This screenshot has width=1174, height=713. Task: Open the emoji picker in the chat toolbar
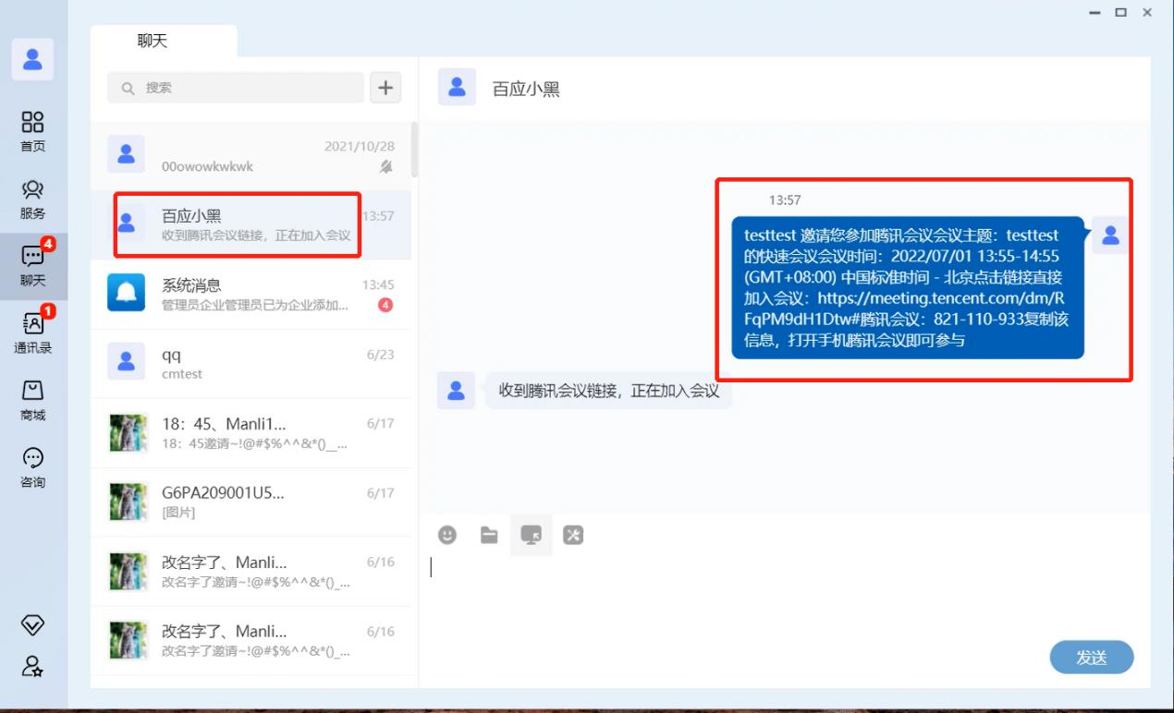pos(447,535)
